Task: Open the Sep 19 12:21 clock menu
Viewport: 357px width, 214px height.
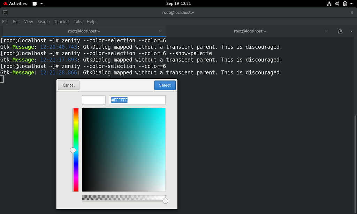Action: 178,3
